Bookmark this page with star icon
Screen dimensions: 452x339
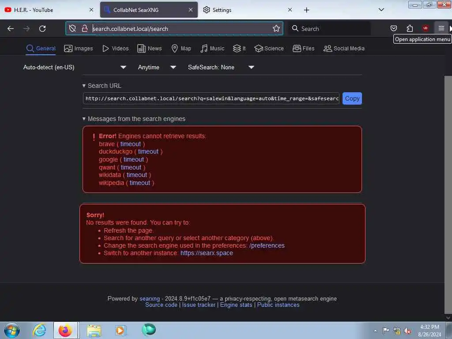[x=276, y=29]
